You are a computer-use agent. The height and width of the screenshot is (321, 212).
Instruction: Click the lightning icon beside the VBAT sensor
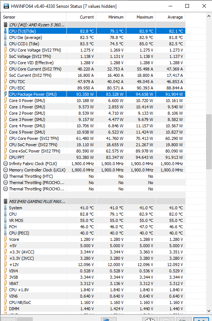6,283
